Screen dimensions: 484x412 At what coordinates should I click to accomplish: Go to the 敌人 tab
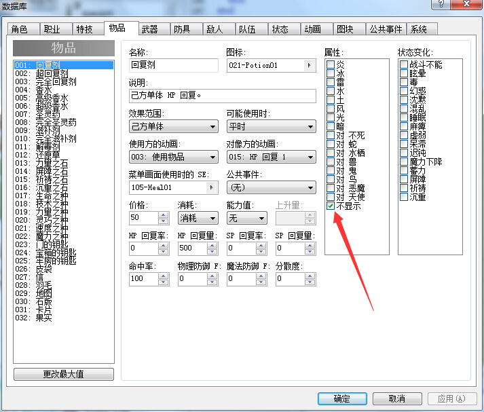(x=219, y=29)
